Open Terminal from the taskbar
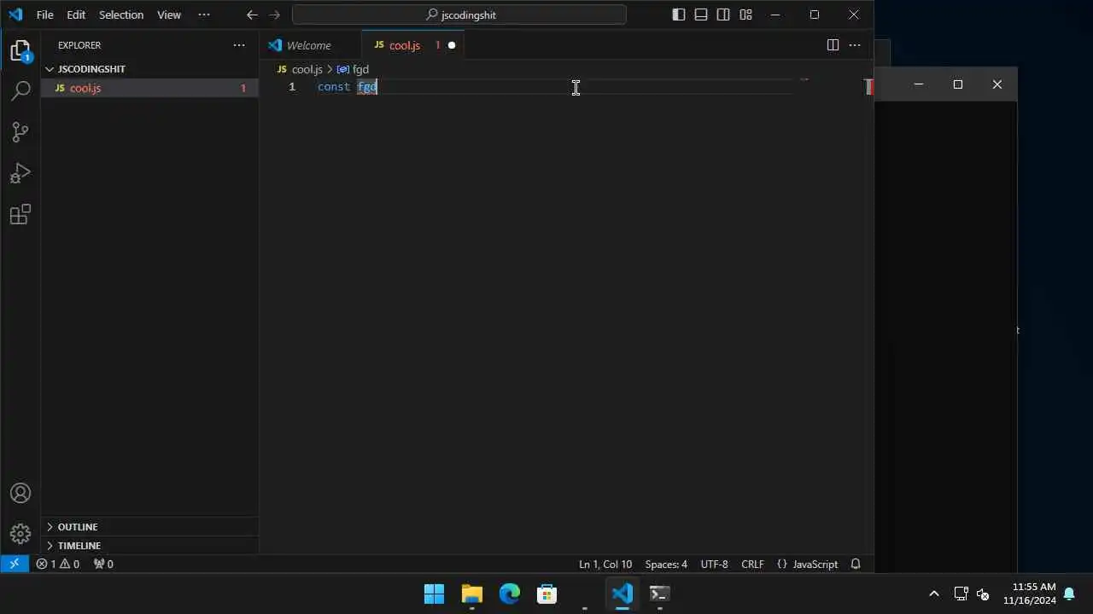The image size is (1093, 614). pos(659,594)
